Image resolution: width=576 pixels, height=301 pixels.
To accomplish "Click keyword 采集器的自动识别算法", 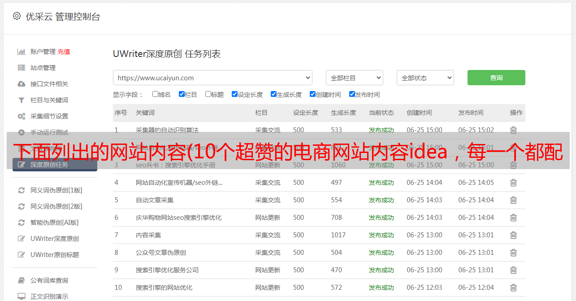I will pyautogui.click(x=167, y=130).
